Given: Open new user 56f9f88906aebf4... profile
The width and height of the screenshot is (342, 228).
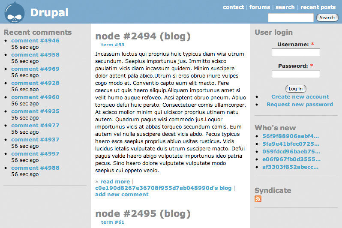Looking at the screenshot, I should tap(291, 136).
